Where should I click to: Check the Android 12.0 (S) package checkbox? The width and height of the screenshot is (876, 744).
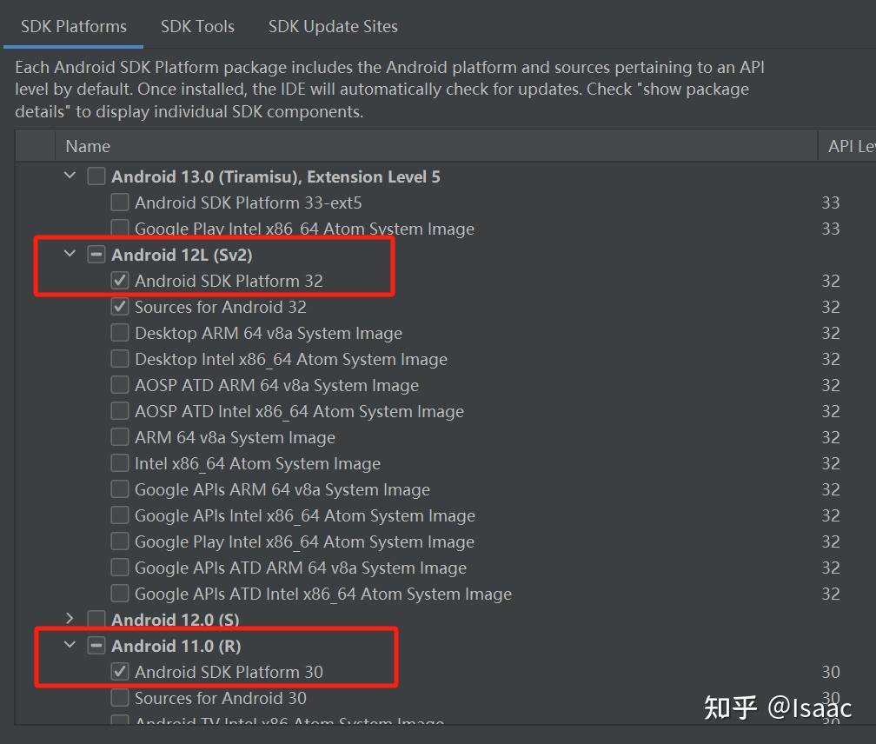(96, 620)
